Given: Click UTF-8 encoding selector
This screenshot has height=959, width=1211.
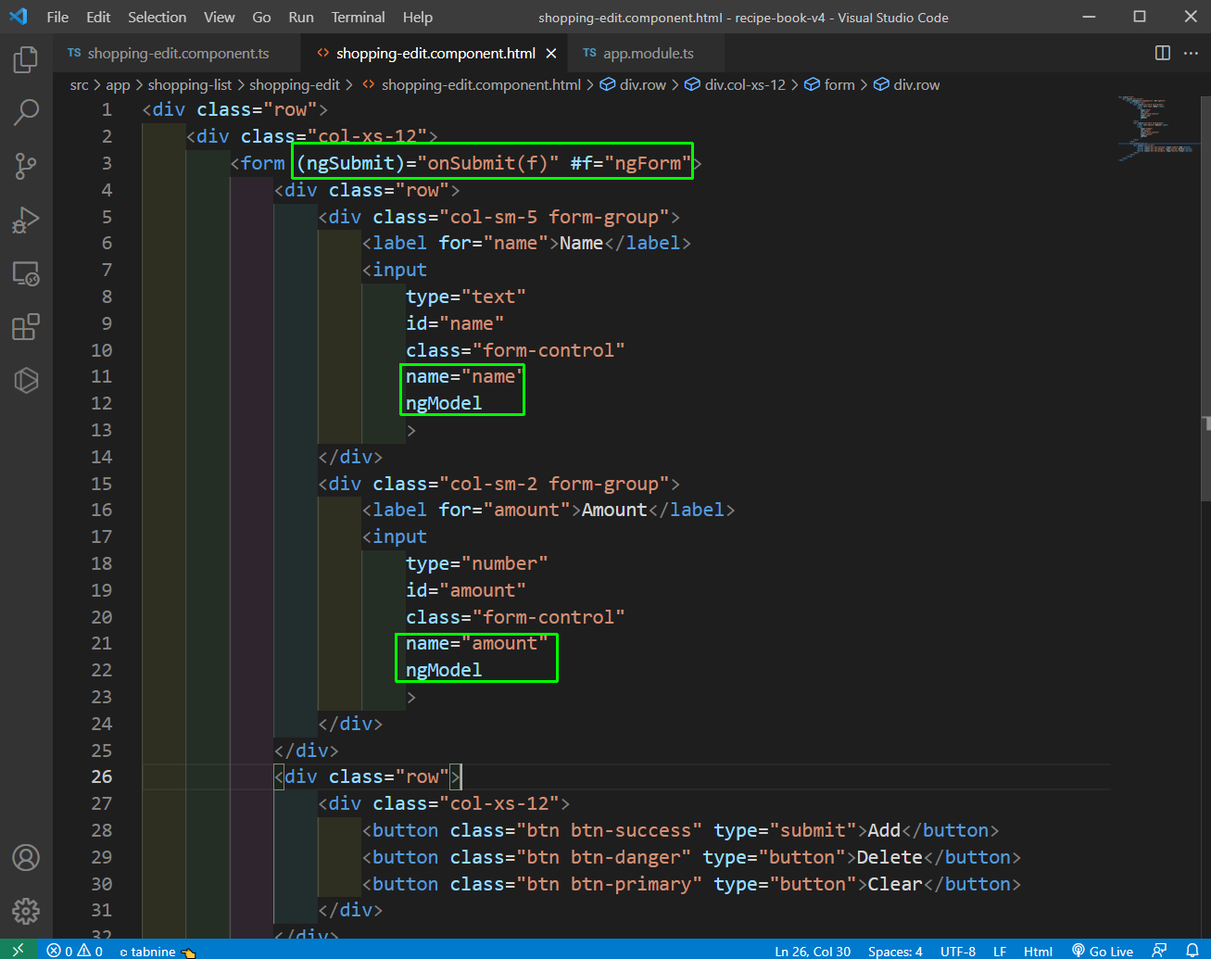Looking at the screenshot, I should [x=958, y=951].
